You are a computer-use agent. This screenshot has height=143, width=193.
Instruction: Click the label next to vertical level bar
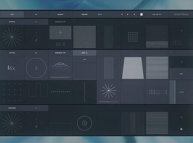181,92
